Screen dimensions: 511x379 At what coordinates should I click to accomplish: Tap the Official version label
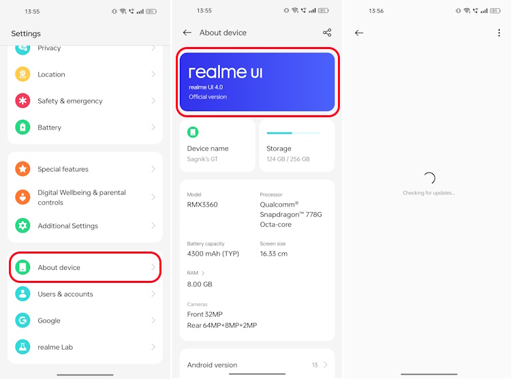click(208, 97)
